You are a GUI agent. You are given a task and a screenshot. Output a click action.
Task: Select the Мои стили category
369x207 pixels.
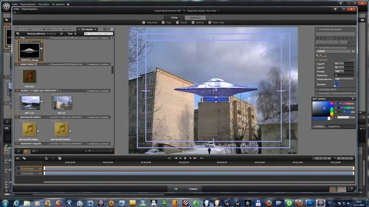(216, 22)
